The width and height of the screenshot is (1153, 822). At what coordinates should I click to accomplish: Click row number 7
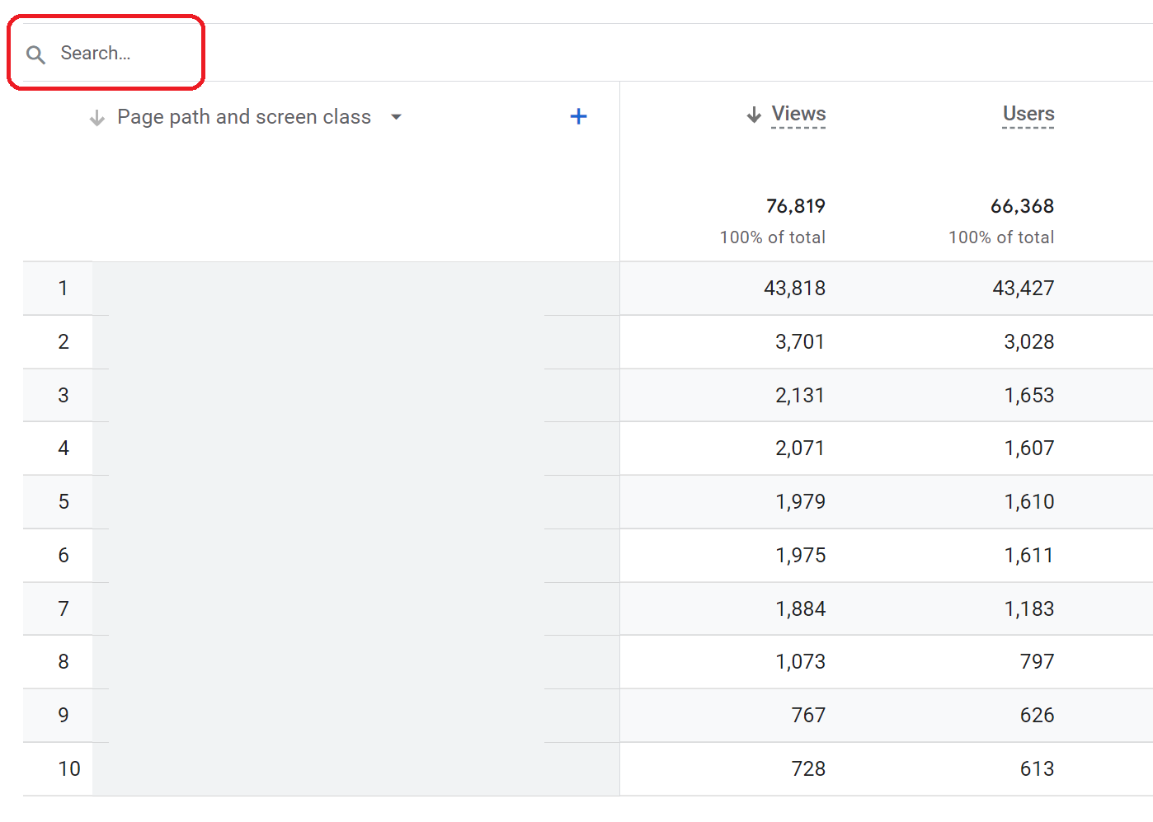64,609
